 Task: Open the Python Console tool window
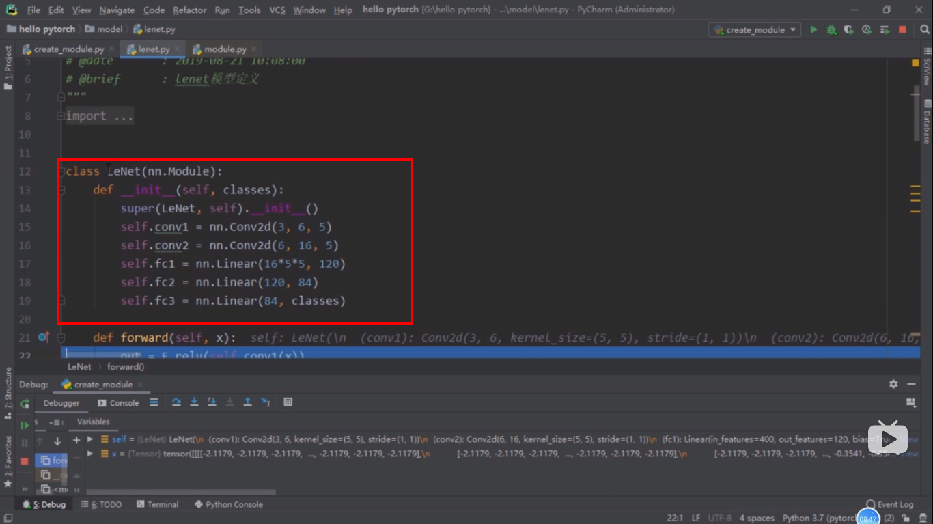click(x=229, y=504)
